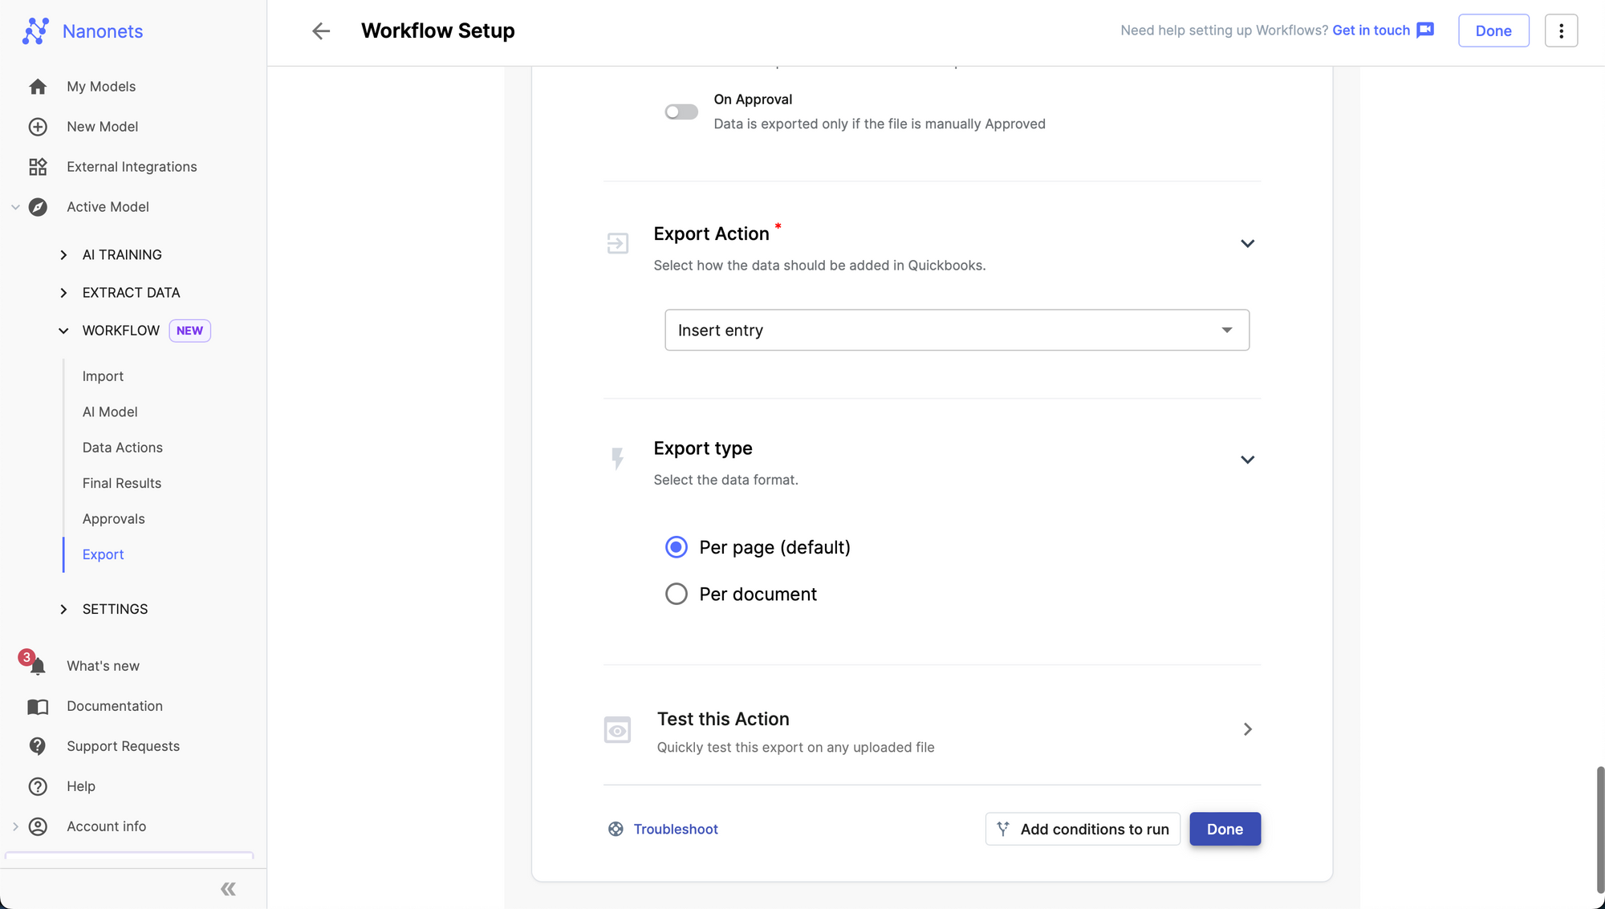This screenshot has height=909, width=1605.
Task: Expand Test this Action arrow
Action: pos(1247,729)
